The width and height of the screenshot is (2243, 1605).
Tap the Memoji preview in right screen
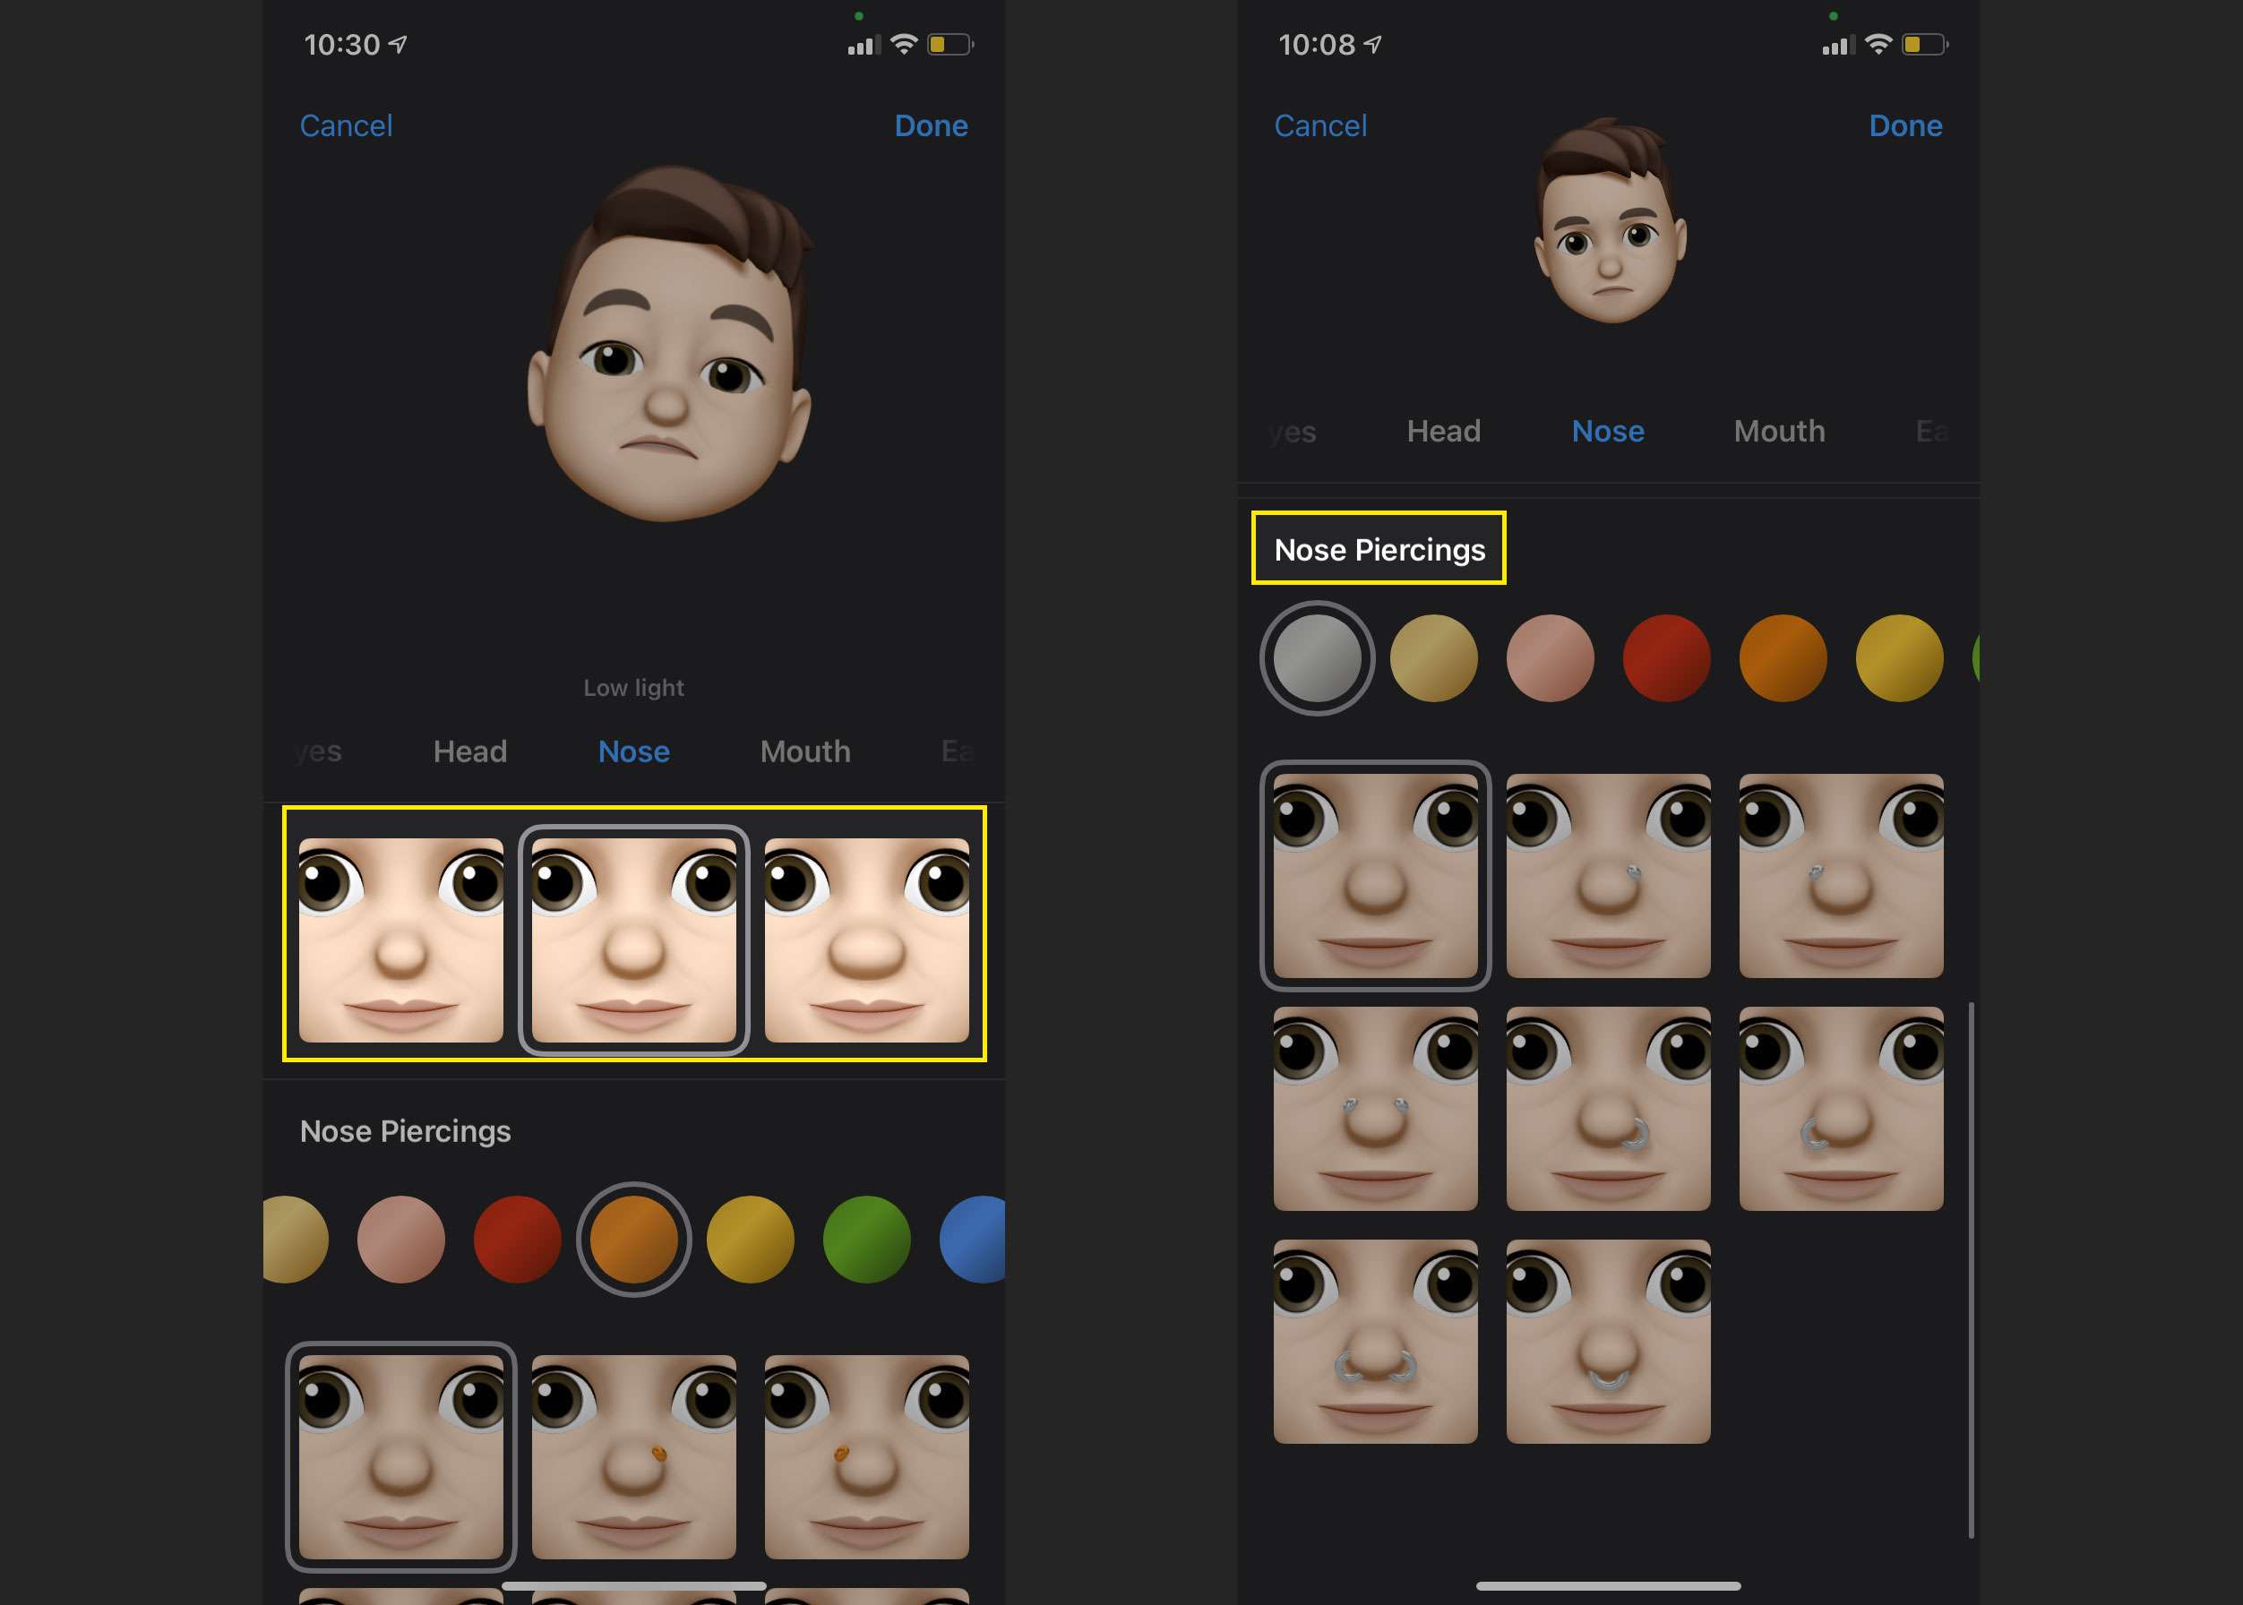(x=1610, y=220)
